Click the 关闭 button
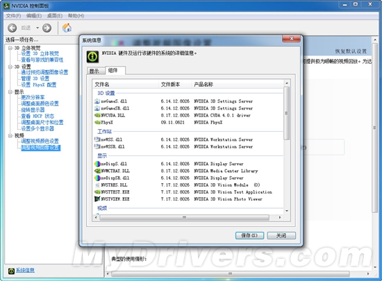Screen dimensions: 382x281 click(x=281, y=235)
